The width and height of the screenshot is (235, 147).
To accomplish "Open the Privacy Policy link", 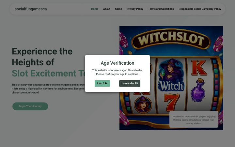I will [135, 9].
